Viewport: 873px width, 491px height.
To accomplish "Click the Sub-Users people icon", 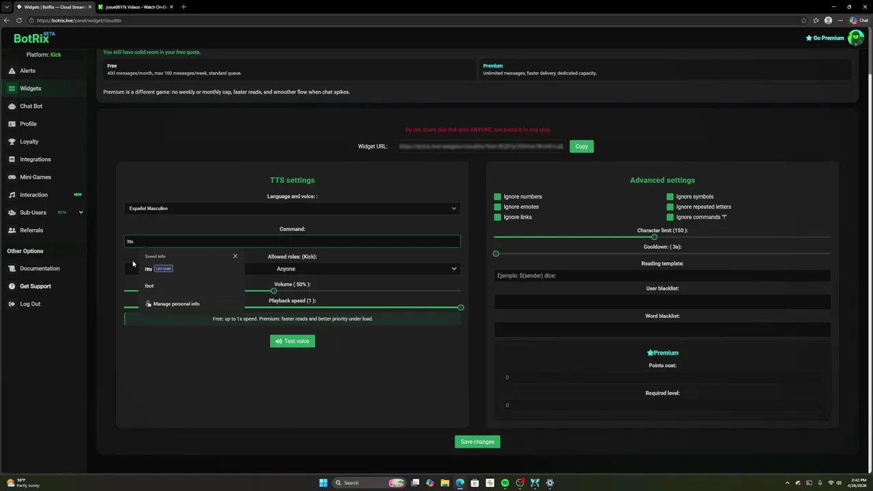I will pyautogui.click(x=12, y=213).
